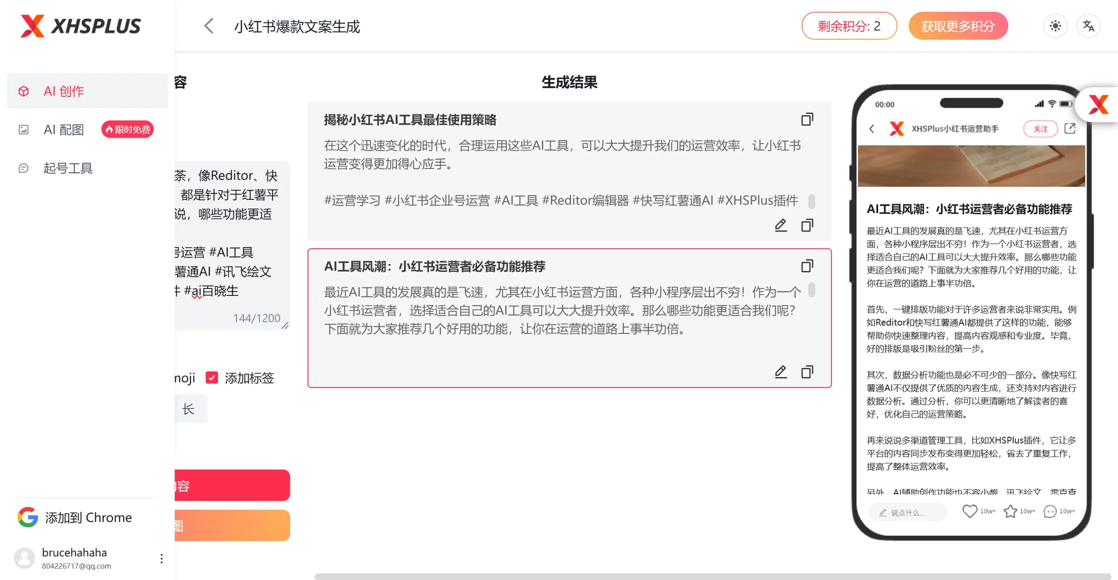Open the 剩余积分 credits display
1118x580 pixels.
pyautogui.click(x=849, y=25)
